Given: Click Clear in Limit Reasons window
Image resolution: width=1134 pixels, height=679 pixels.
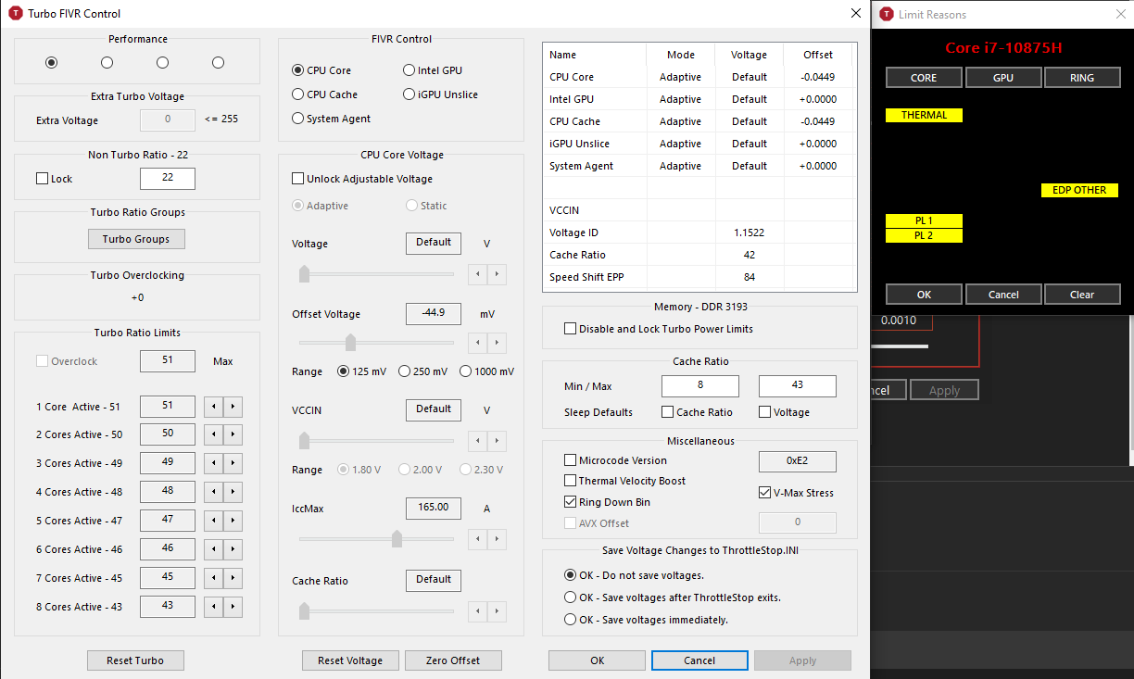Looking at the screenshot, I should pyautogui.click(x=1082, y=295).
